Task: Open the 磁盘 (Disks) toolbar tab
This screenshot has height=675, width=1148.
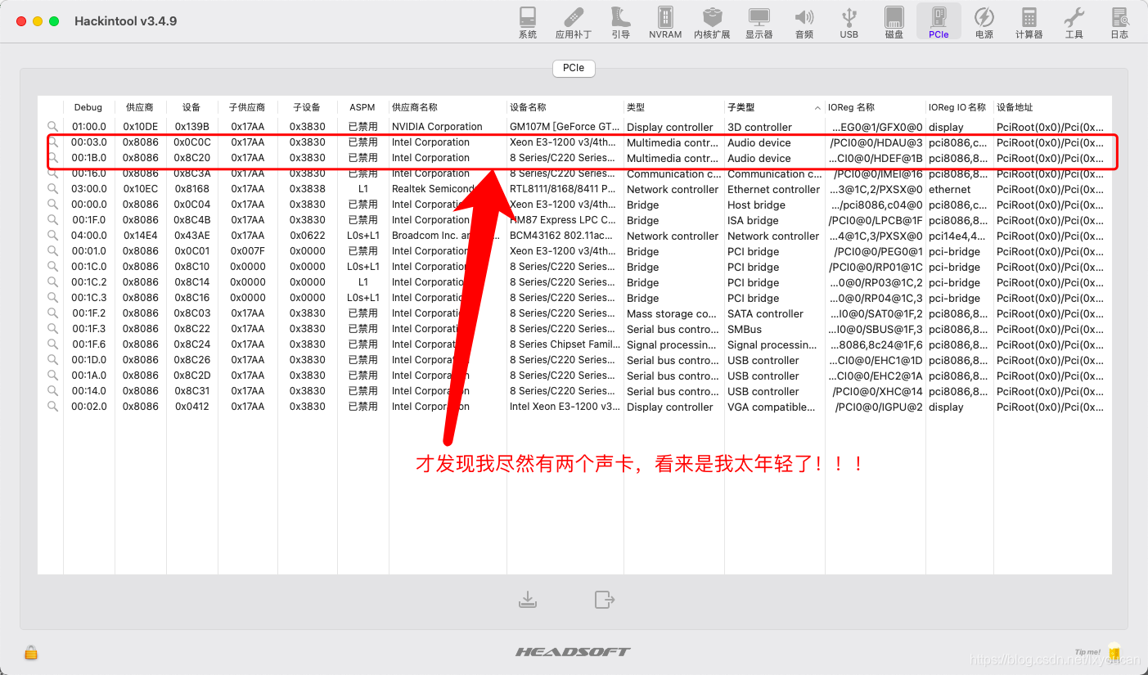Action: click(x=894, y=23)
